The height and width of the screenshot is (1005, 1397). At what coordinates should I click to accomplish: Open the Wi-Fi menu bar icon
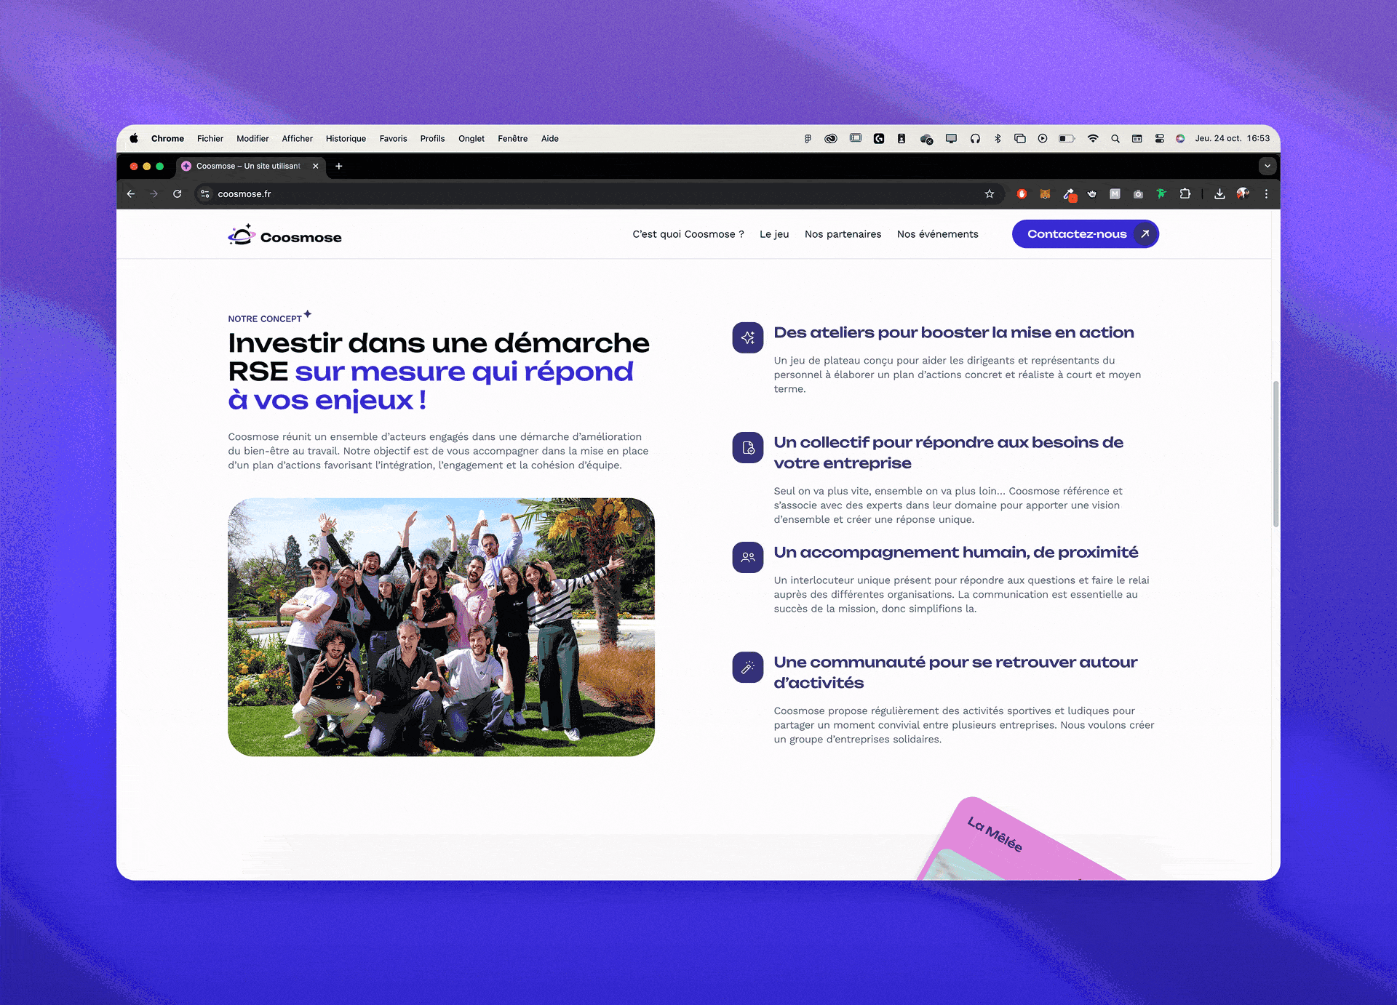1092,138
